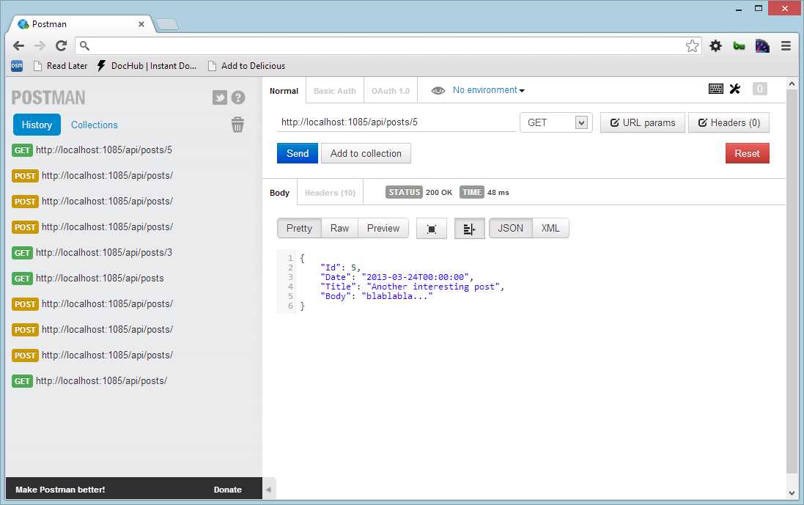Open Headers (0) editor
Screen dimensions: 804x505
pyautogui.click(x=729, y=122)
